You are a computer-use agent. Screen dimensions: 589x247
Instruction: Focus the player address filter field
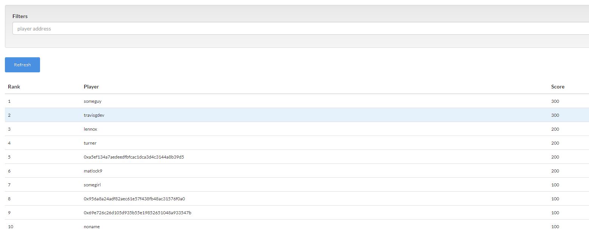click(x=301, y=29)
